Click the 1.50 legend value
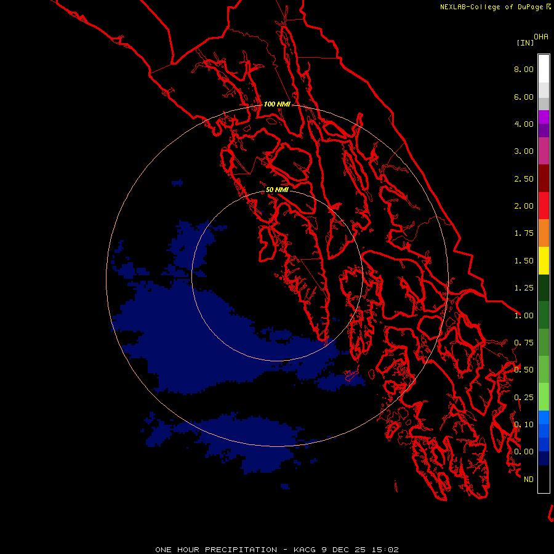The width and height of the screenshot is (554, 554). coord(524,261)
